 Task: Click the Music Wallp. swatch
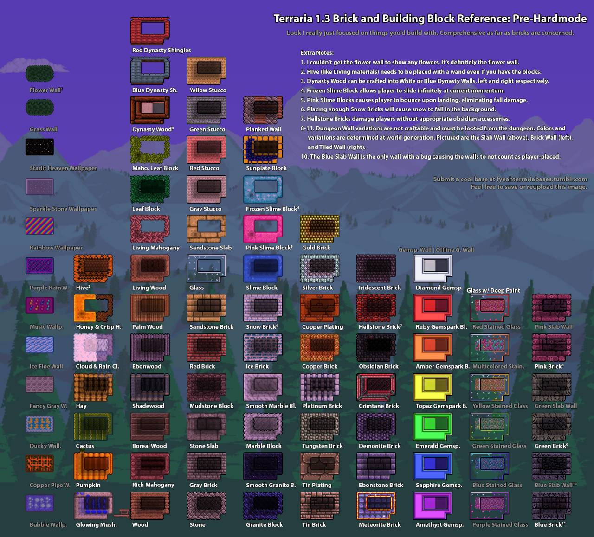[39, 305]
